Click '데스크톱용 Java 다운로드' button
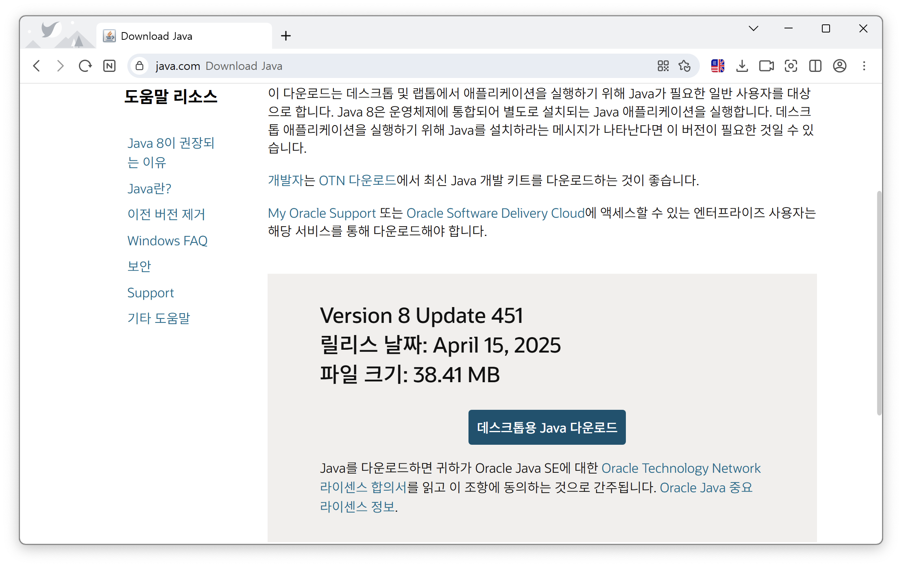Screen dimensions: 902x567 [x=547, y=427]
